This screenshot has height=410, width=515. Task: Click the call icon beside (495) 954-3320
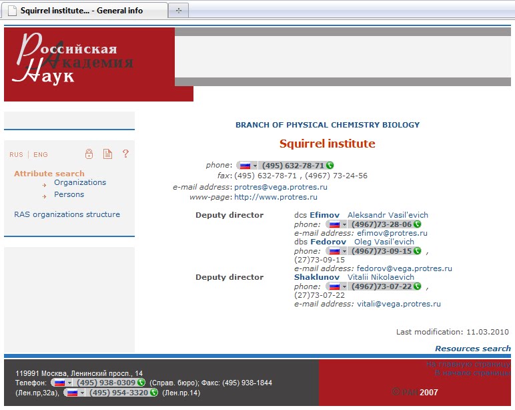point(153,392)
